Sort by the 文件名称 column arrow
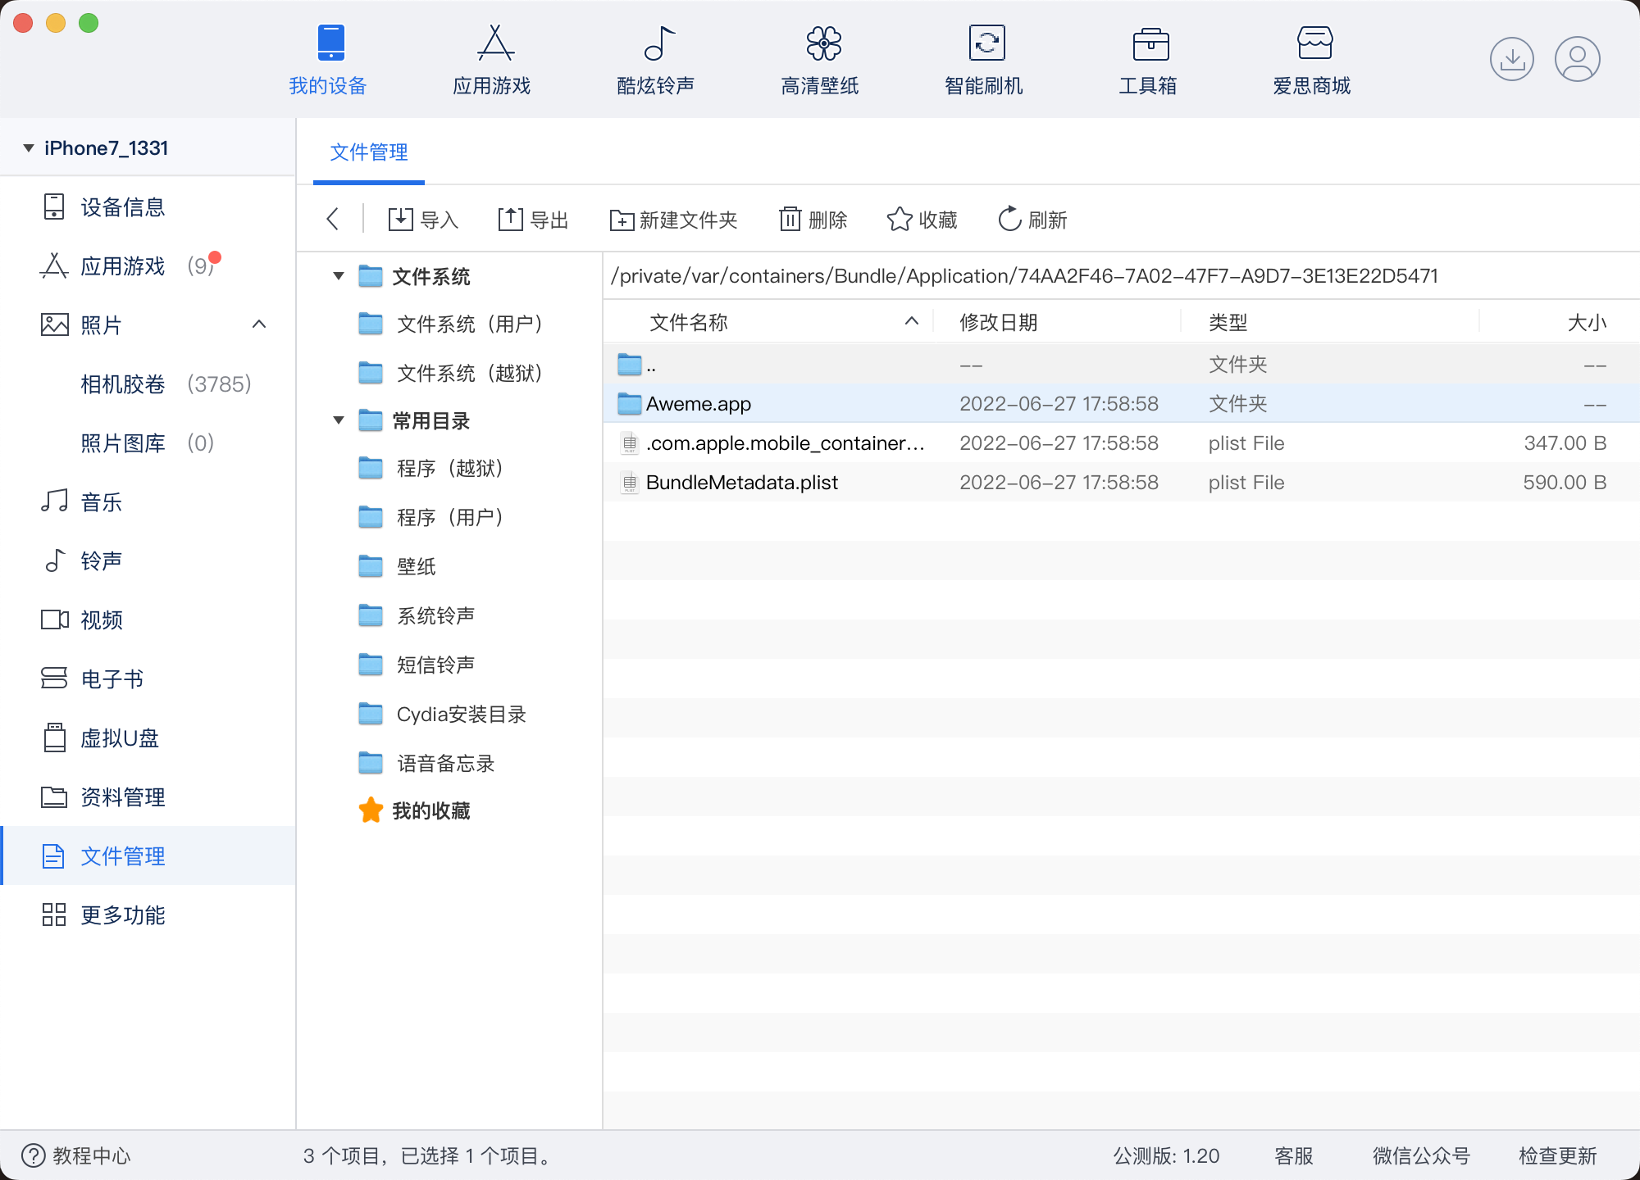 click(911, 321)
